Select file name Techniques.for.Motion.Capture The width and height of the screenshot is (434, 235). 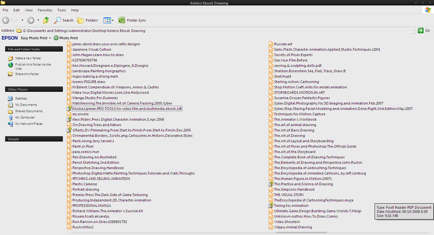(x=300, y=114)
